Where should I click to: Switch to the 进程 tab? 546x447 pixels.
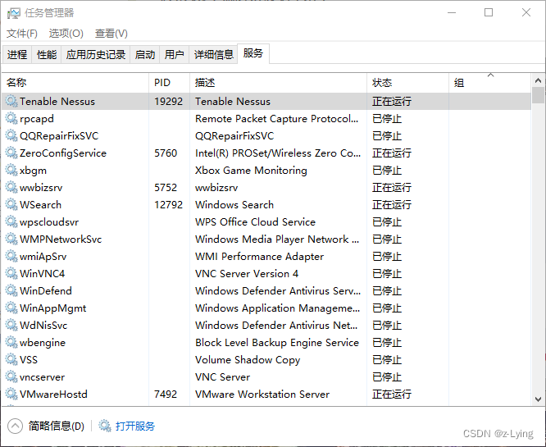click(17, 55)
